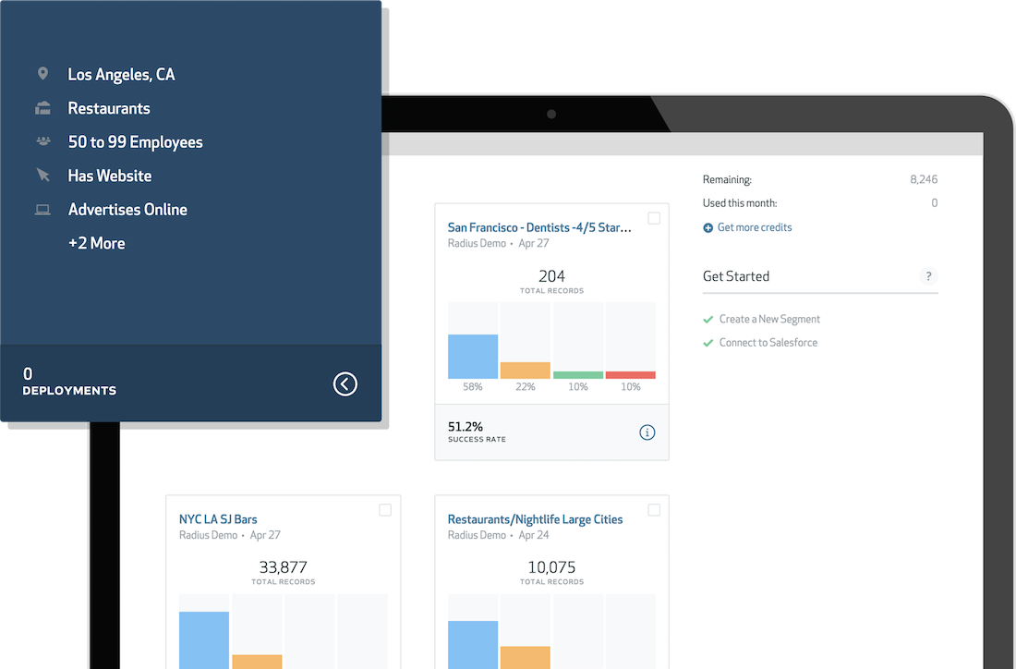Click Radius Demo Apr 27 under NYC LA SJ Bars
1016x669 pixels.
(230, 535)
